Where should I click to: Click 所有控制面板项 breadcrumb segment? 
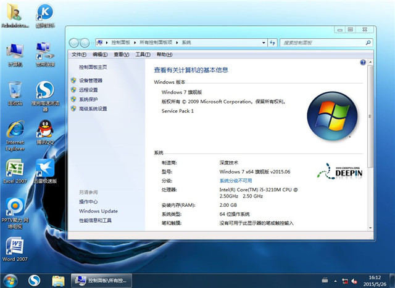(156, 42)
